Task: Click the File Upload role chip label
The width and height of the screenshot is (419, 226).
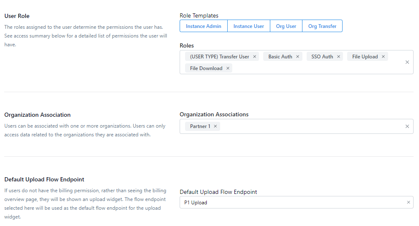Action: (365, 57)
